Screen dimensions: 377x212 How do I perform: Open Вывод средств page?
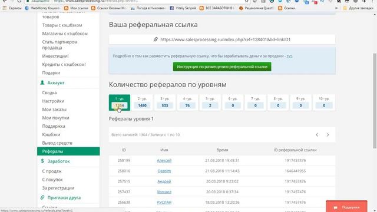pos(57,143)
